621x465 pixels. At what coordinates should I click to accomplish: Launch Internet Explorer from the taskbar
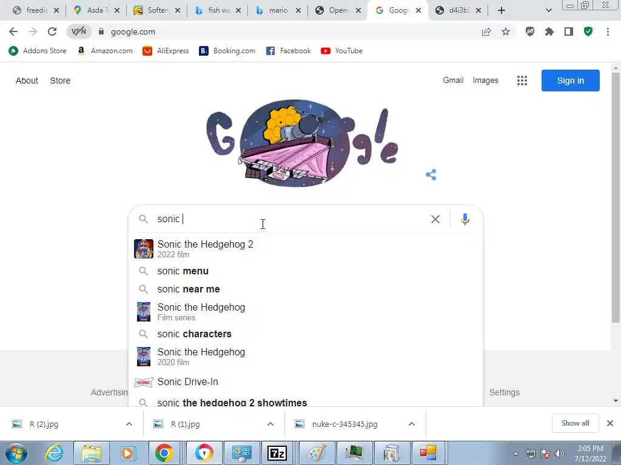pyautogui.click(x=54, y=453)
